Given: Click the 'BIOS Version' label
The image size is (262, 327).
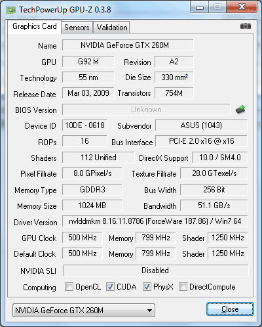Looking at the screenshot, I should [36, 110].
